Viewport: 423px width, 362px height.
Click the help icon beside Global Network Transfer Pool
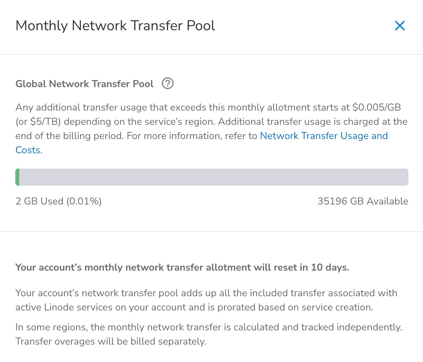(167, 84)
